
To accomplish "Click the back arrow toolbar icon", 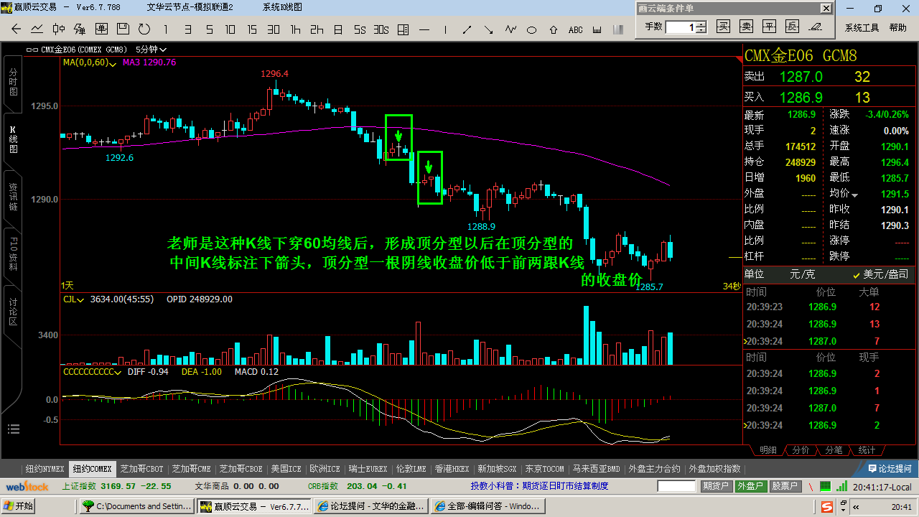I will (x=17, y=29).
